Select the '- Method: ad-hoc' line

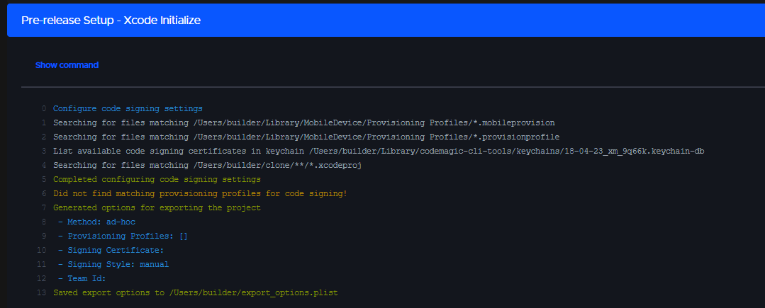(x=96, y=222)
